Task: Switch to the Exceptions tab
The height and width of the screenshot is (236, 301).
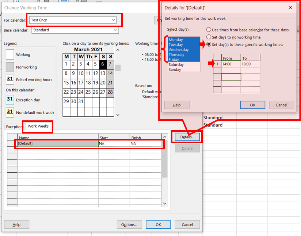Action: [15, 126]
